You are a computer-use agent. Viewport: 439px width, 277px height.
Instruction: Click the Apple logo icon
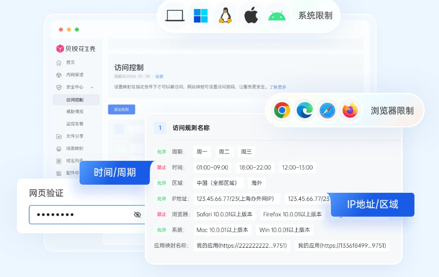251,15
